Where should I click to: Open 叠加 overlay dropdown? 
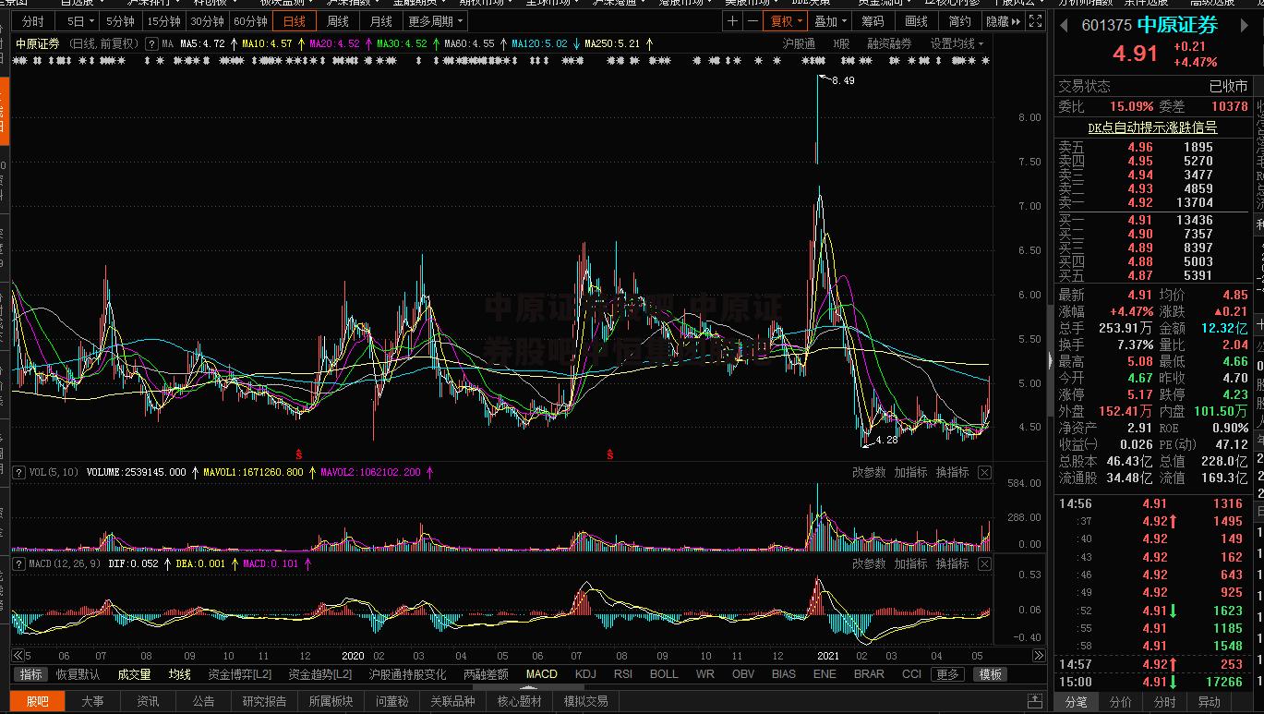coord(830,21)
